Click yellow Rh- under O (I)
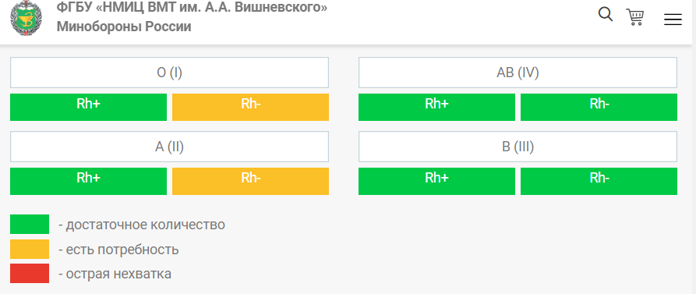 click(250, 107)
